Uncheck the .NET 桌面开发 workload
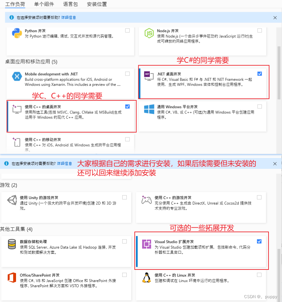The height and width of the screenshot is (302, 282). tap(260, 74)
